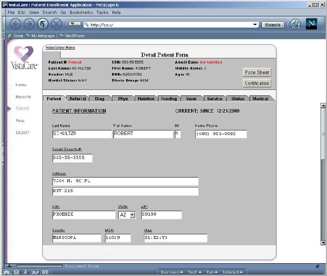Reload the page with the Reload button
The width and height of the screenshot is (327, 276).
point(43,24)
